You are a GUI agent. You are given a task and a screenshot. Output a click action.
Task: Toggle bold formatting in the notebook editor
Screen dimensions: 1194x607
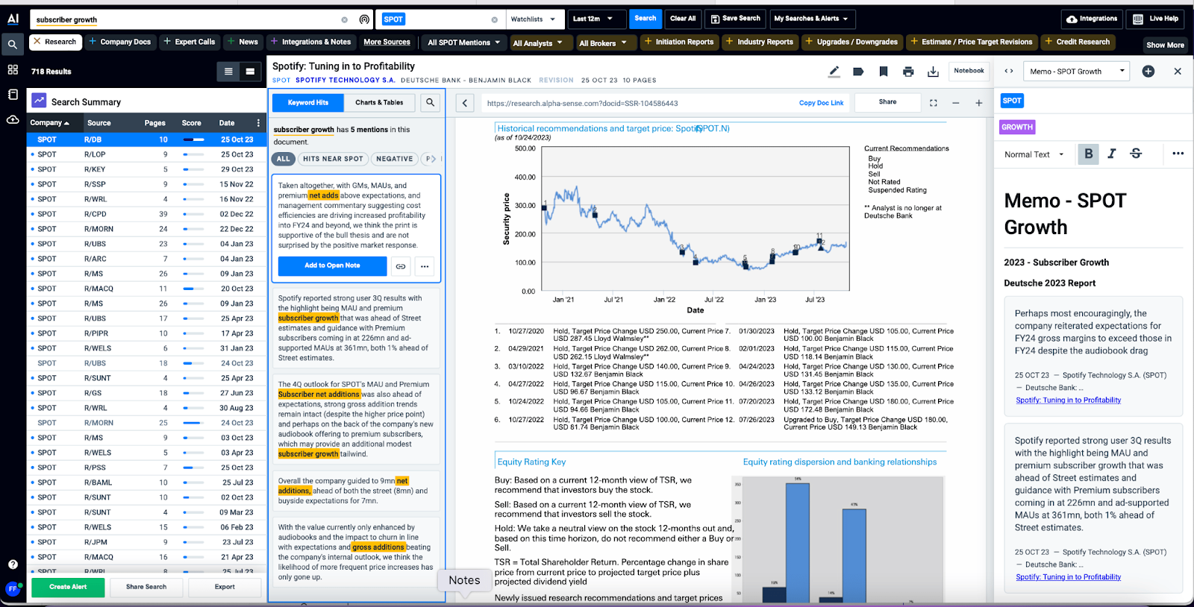pos(1088,154)
